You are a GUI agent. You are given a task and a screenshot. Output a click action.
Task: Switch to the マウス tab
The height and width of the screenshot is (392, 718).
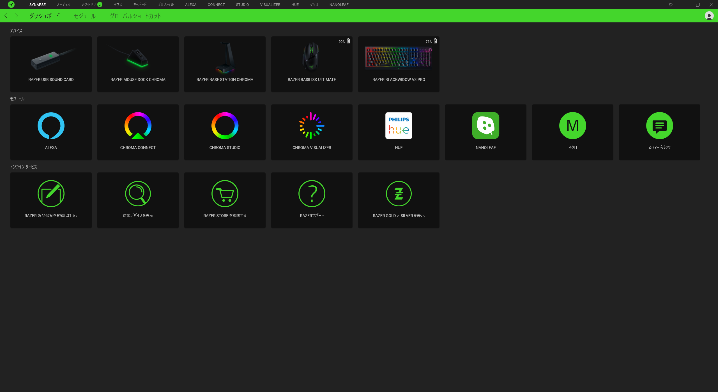click(x=118, y=4)
